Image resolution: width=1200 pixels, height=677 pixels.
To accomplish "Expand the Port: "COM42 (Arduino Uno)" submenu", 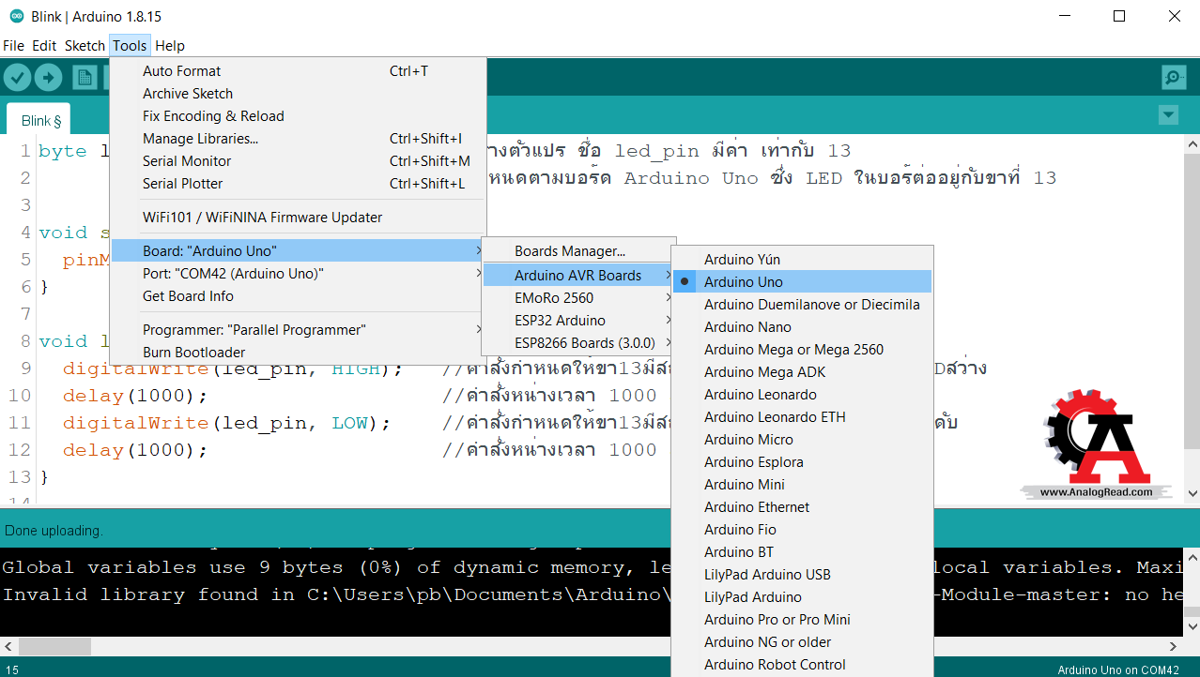I will point(299,274).
